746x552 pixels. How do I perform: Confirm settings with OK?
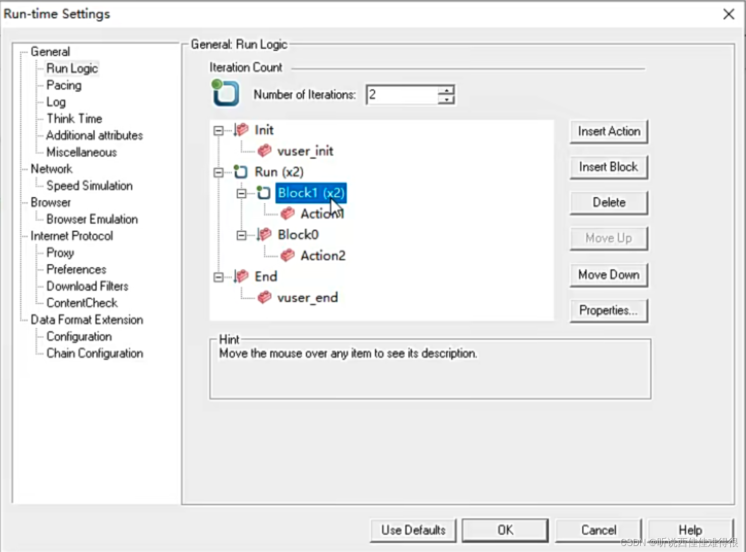click(x=505, y=530)
